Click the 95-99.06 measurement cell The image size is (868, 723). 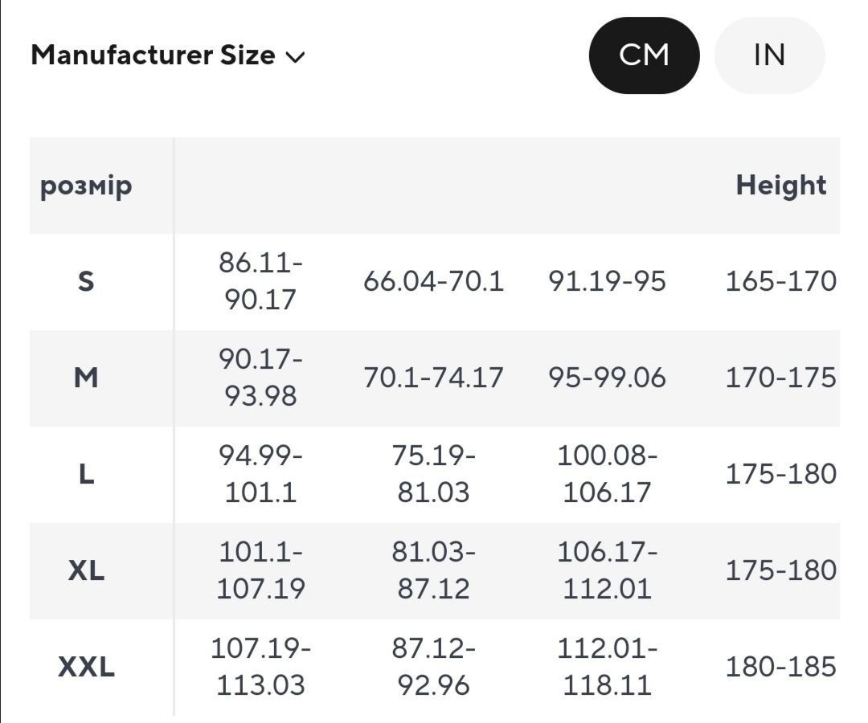(x=608, y=378)
